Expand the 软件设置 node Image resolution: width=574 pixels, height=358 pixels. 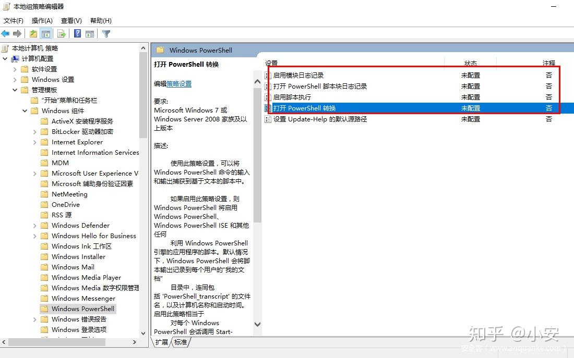click(15, 69)
